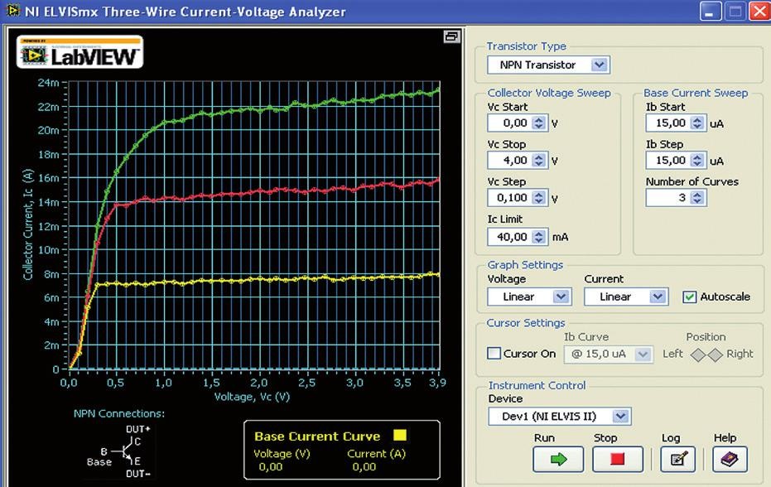Click the 'Collector Current, Ic (A)' axis label
Image resolution: width=771 pixels, height=487 pixels.
point(27,224)
